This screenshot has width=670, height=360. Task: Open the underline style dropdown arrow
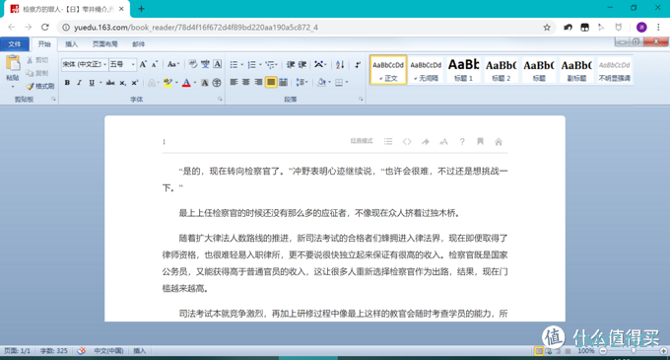[100, 83]
